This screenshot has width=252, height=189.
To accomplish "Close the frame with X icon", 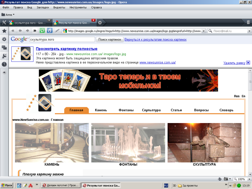I will coord(248,63).
